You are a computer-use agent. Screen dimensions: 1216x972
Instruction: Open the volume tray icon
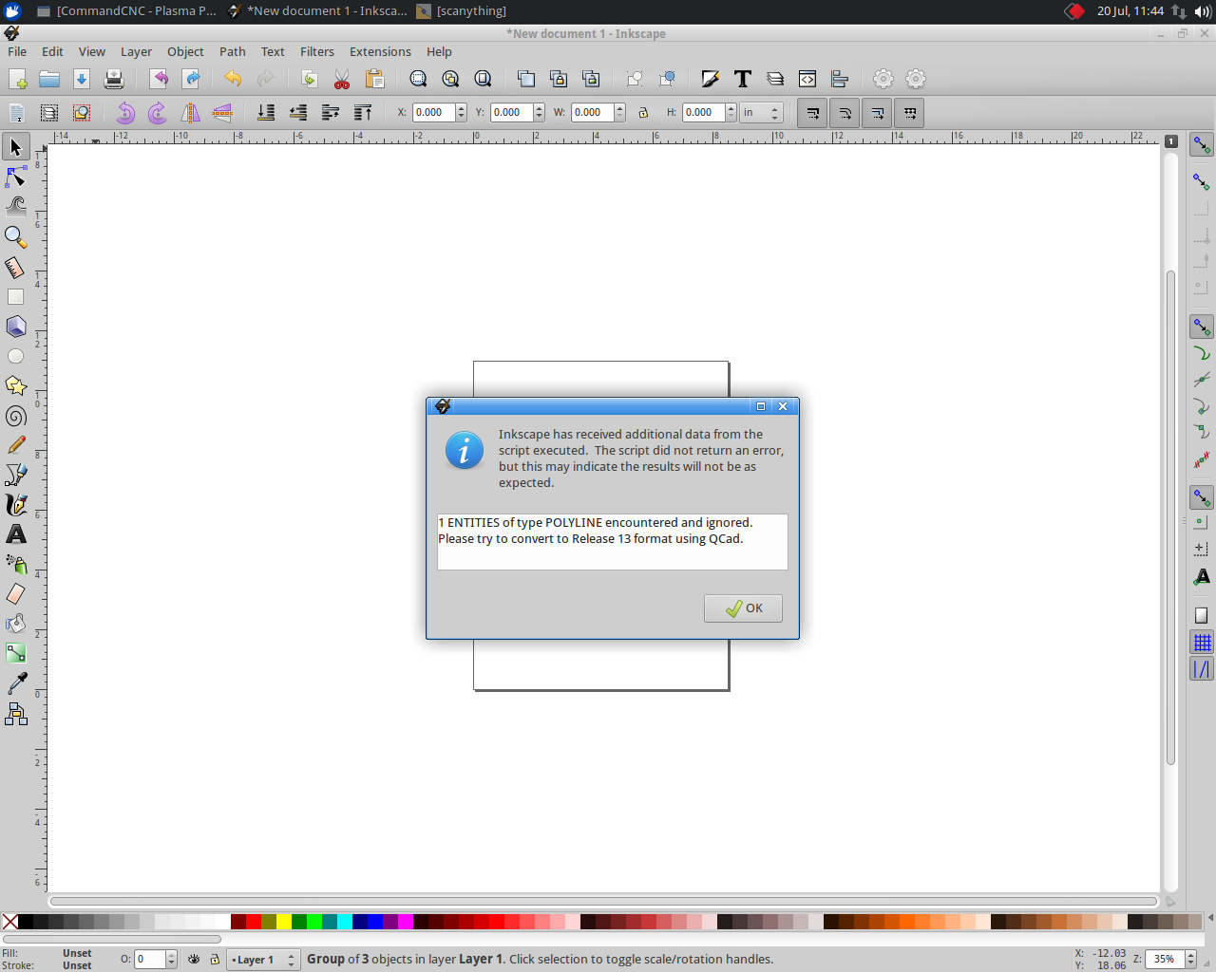tap(1203, 11)
